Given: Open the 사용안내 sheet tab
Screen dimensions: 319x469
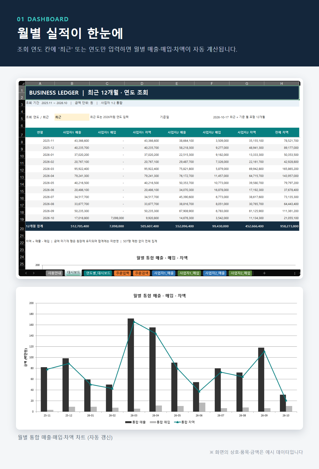Looking at the screenshot, I should 54,273.
